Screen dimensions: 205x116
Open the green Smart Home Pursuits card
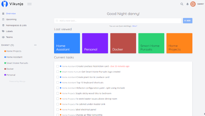pyautogui.click(x=151, y=43)
